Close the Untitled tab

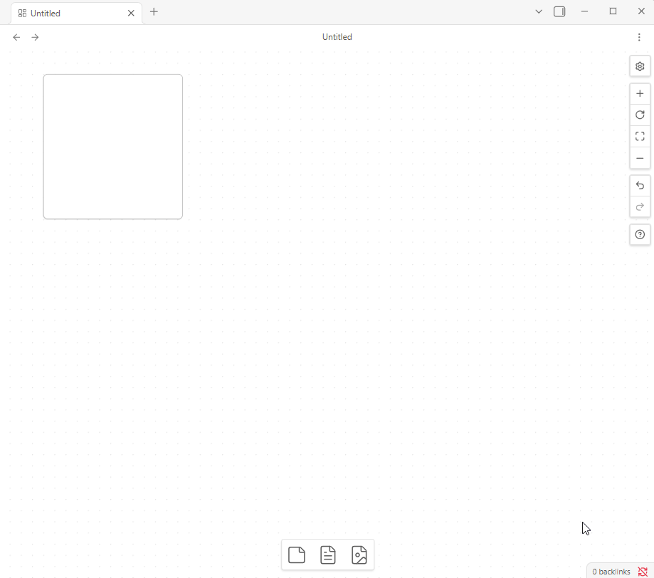pos(131,13)
